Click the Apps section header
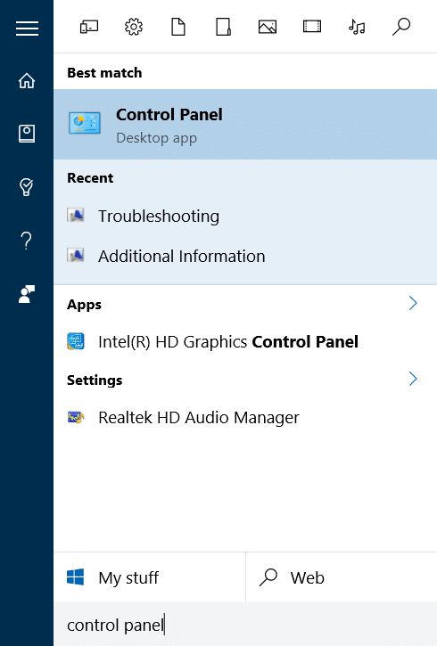The width and height of the screenshot is (437, 646). [x=84, y=305]
